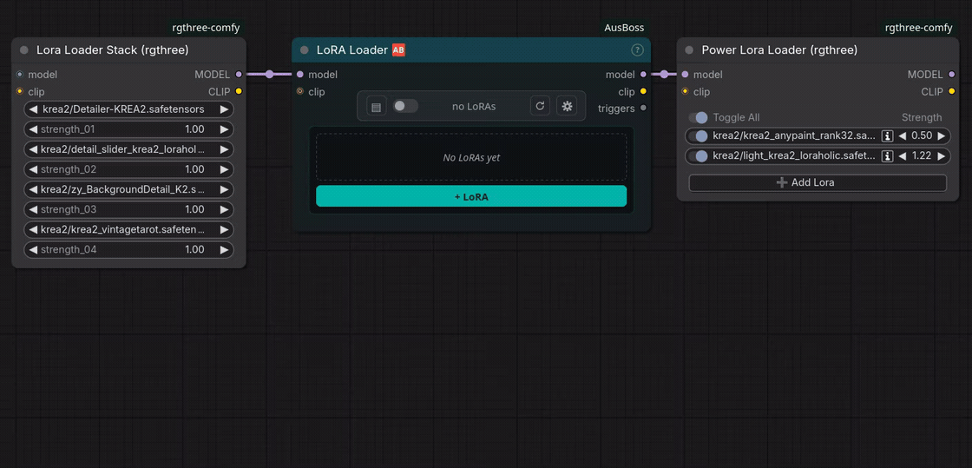This screenshot has width=972, height=468.
Task: Click the LoRA Loader model output port
Action: [x=643, y=75]
